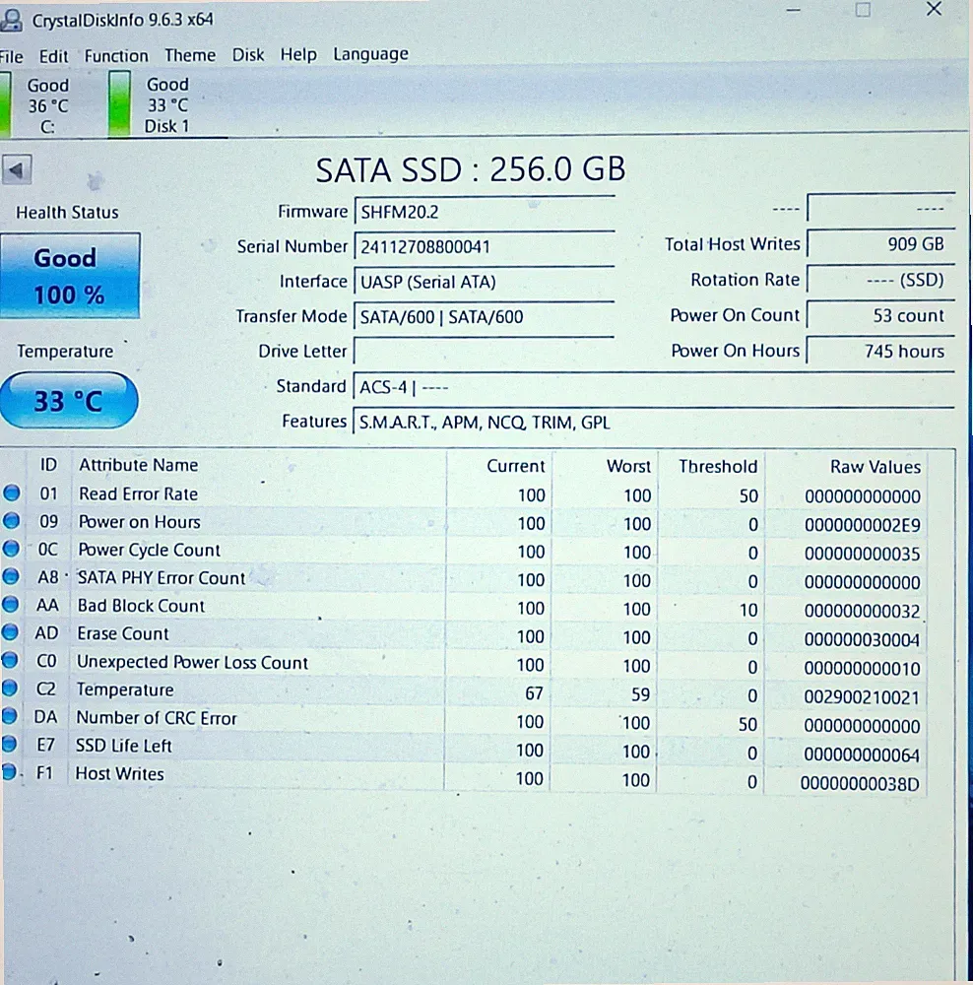Click the Interface field UASP (Serial ATA)
The height and width of the screenshot is (985, 973).
pos(484,282)
